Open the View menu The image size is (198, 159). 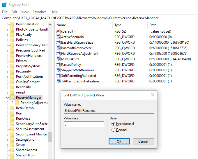point(25,12)
